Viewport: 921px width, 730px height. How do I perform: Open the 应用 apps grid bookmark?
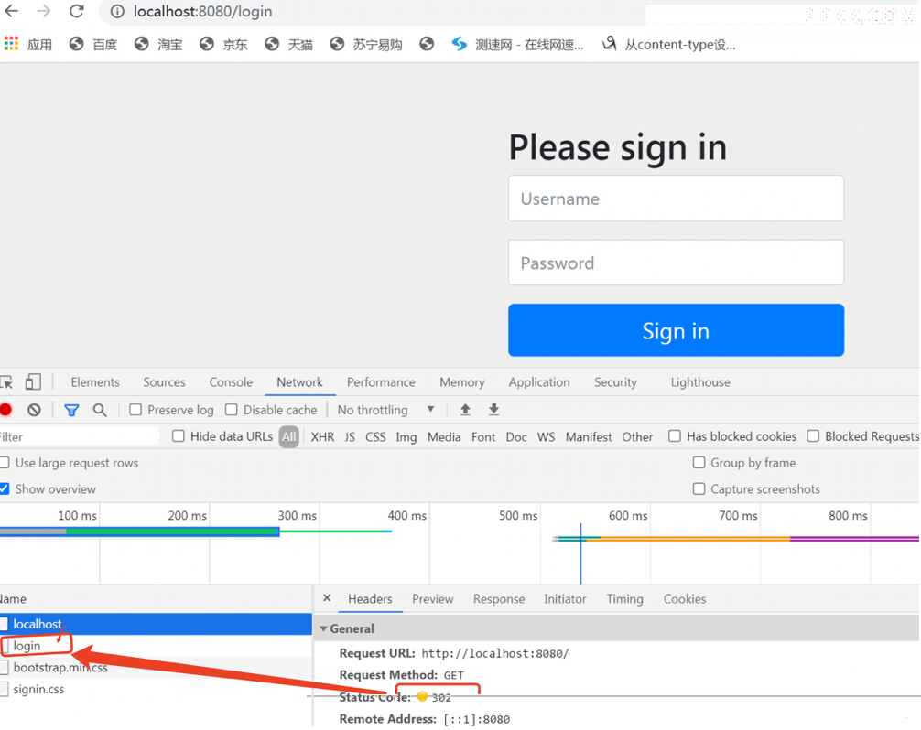coord(28,44)
